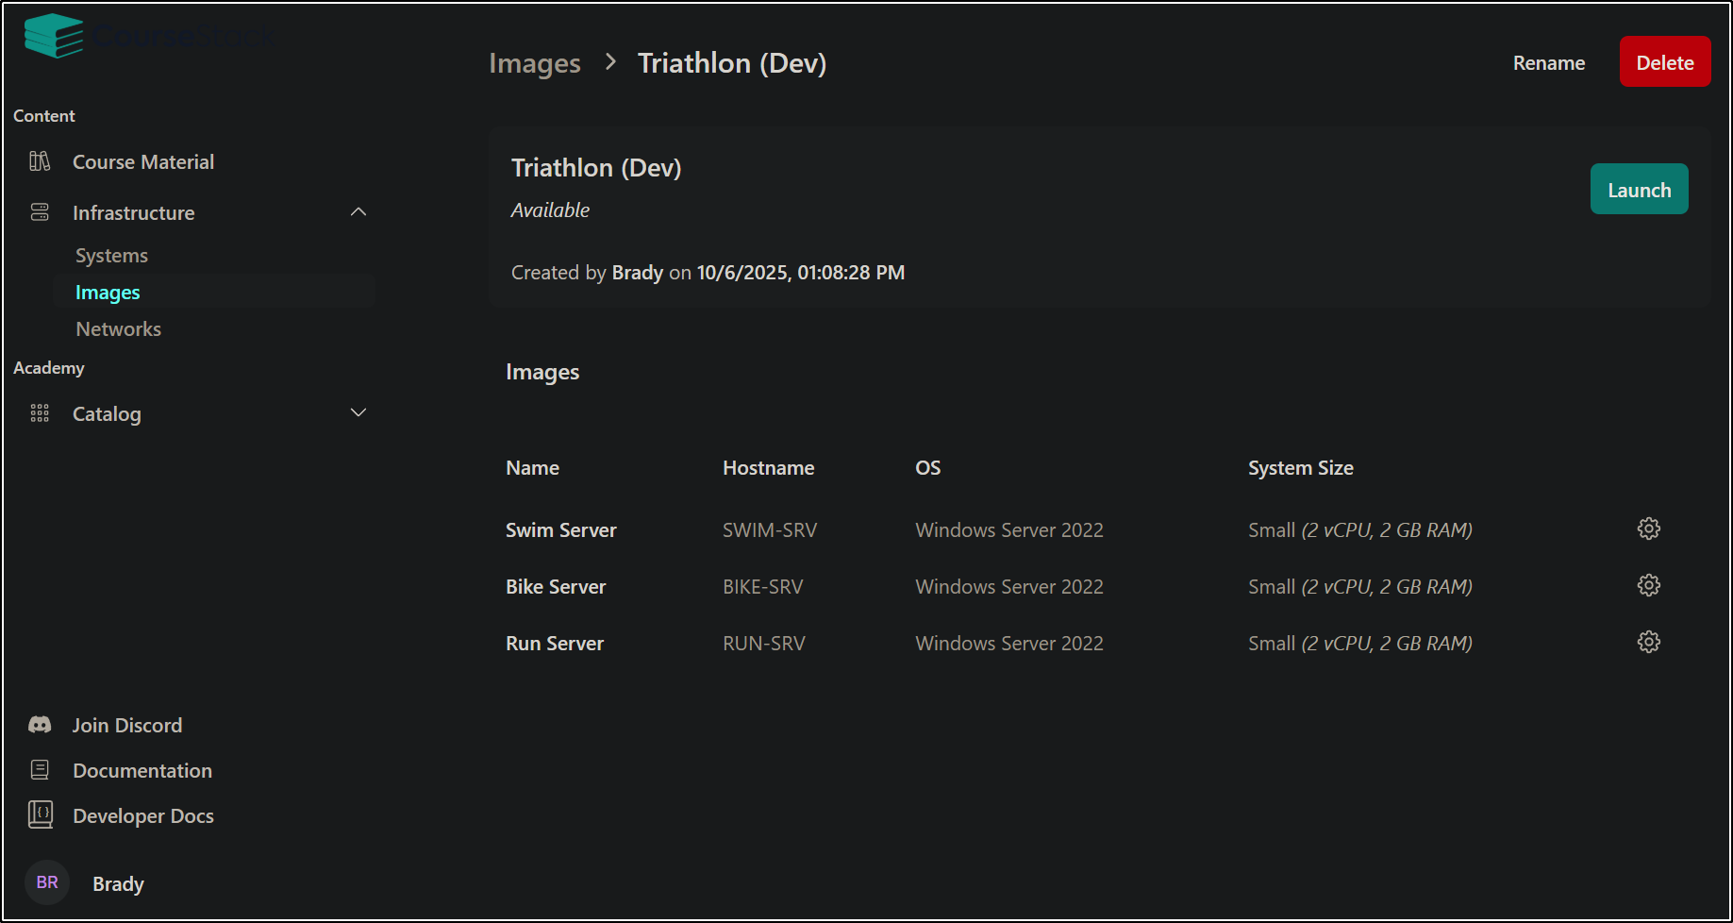
Task: Open Networks in the sidebar
Action: tap(118, 329)
